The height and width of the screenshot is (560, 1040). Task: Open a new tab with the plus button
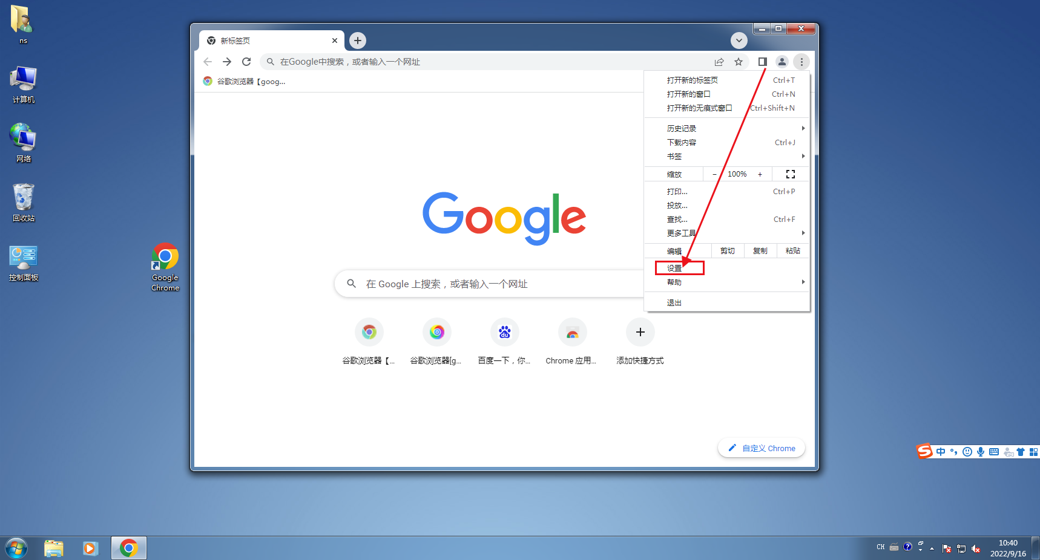click(358, 41)
